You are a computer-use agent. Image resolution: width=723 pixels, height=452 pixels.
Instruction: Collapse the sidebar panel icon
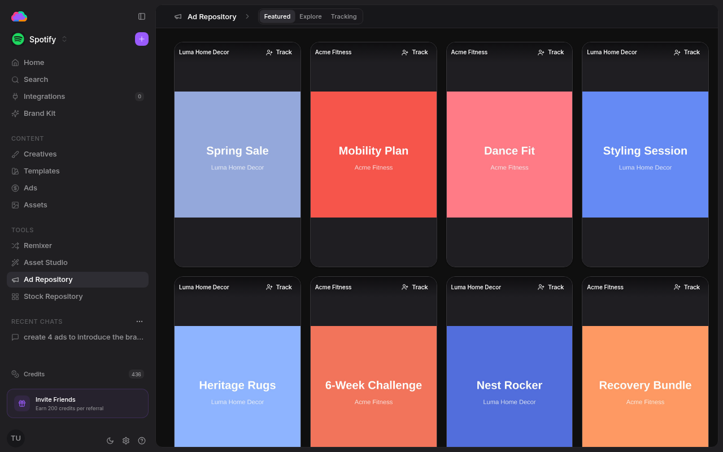142,16
